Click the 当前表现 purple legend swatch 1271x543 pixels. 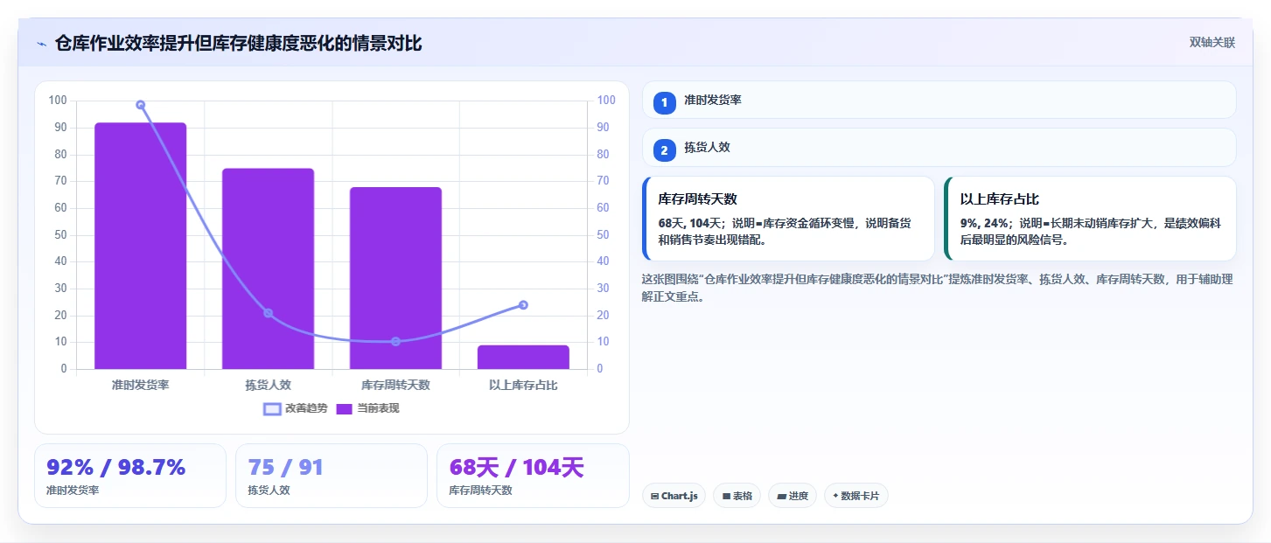coord(346,408)
